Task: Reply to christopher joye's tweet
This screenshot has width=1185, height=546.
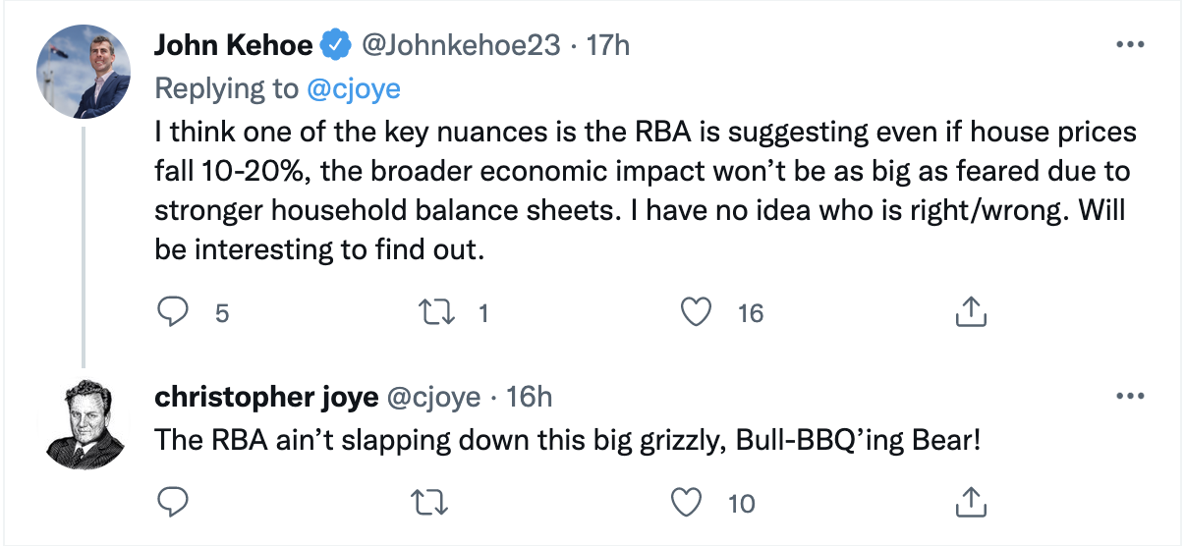Action: click(173, 503)
